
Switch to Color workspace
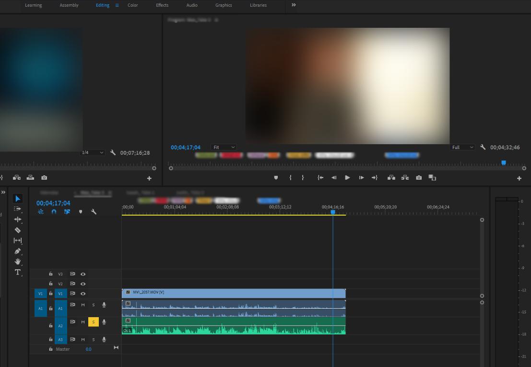click(x=133, y=5)
